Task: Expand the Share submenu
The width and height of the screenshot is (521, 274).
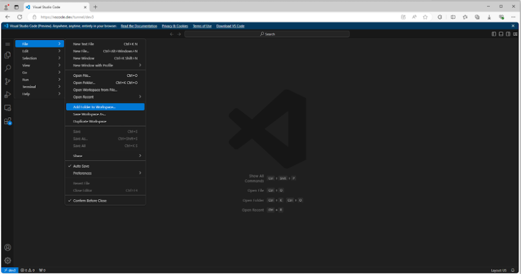Action: click(x=105, y=156)
